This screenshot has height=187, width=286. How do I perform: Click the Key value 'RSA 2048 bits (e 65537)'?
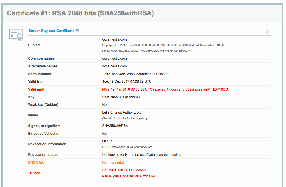[x=121, y=97]
